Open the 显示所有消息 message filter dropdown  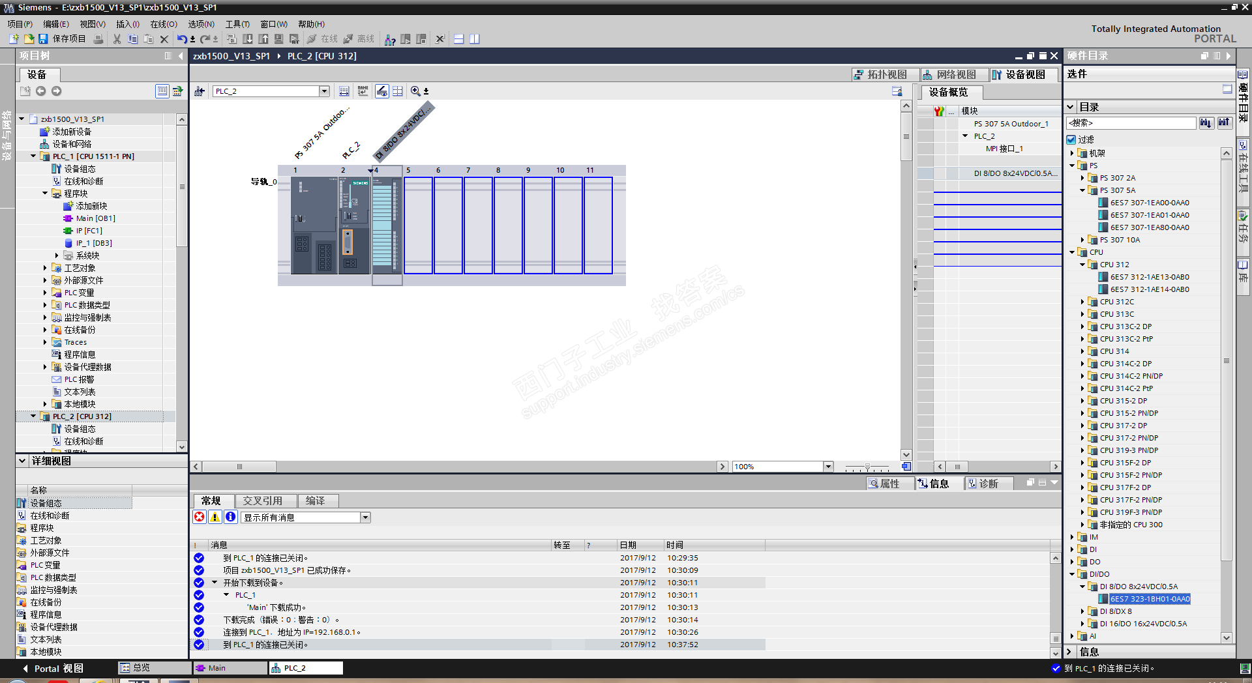coord(365,517)
